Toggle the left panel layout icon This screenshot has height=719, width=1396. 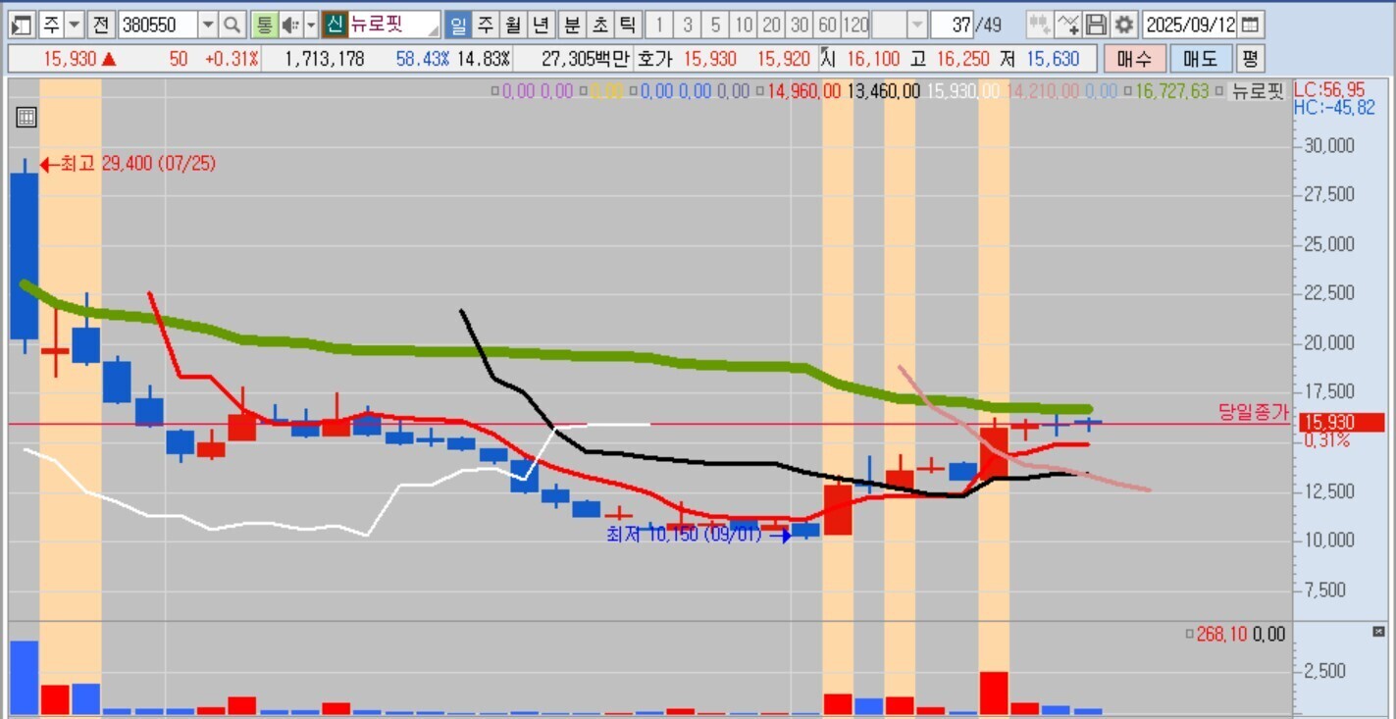(22, 25)
